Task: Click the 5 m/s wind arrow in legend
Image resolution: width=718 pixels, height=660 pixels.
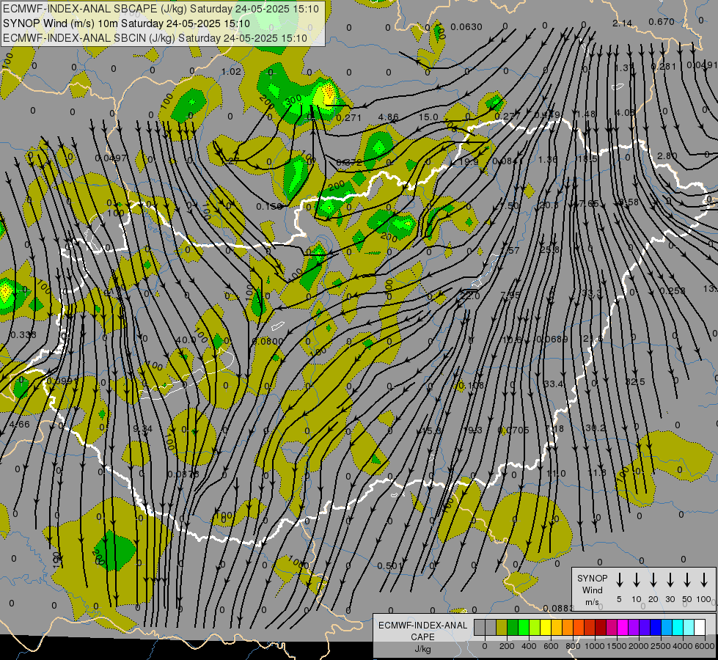Action: [x=620, y=580]
